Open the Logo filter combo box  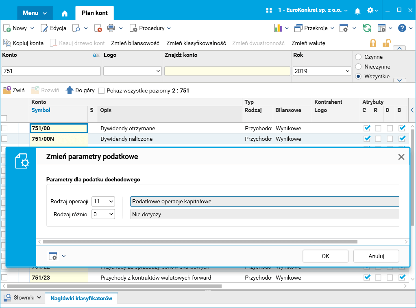point(133,71)
